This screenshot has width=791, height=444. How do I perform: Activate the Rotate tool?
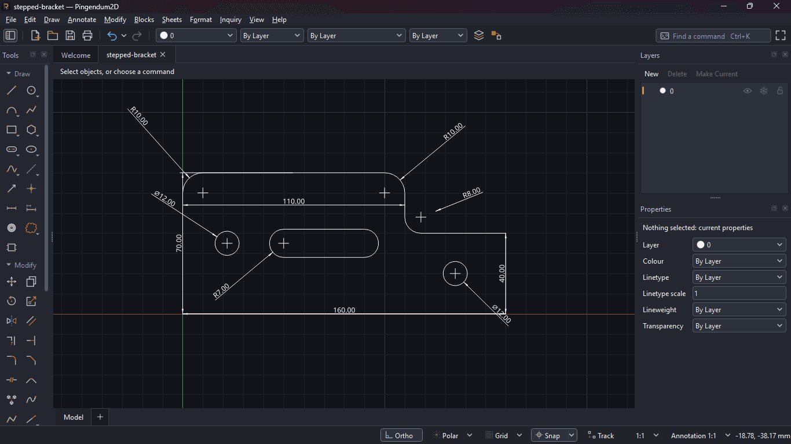coord(12,301)
